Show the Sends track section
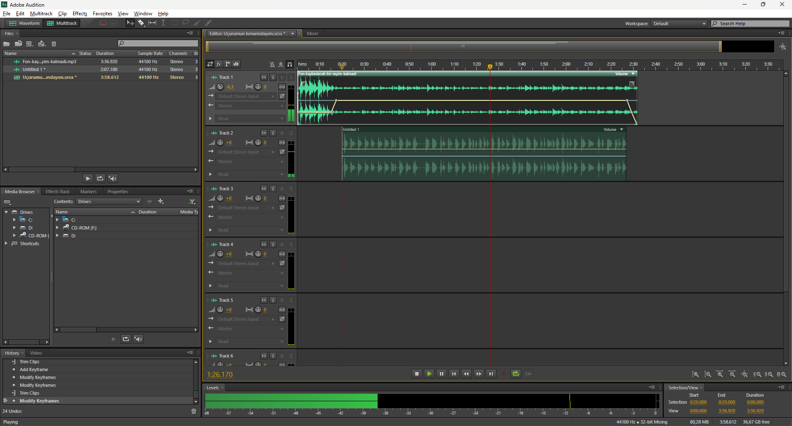The width and height of the screenshot is (792, 426). pyautogui.click(x=227, y=64)
